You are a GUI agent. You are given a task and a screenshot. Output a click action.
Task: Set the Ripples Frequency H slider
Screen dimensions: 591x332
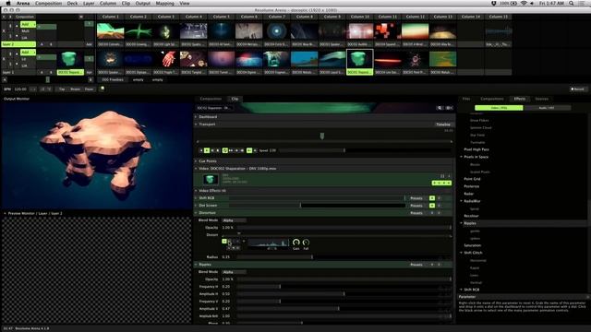[x=344, y=287]
